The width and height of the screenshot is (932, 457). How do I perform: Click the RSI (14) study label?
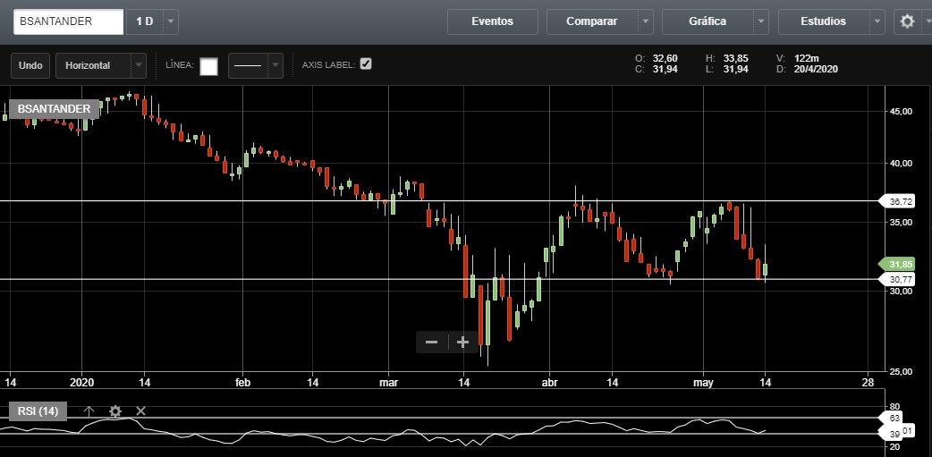click(x=38, y=410)
